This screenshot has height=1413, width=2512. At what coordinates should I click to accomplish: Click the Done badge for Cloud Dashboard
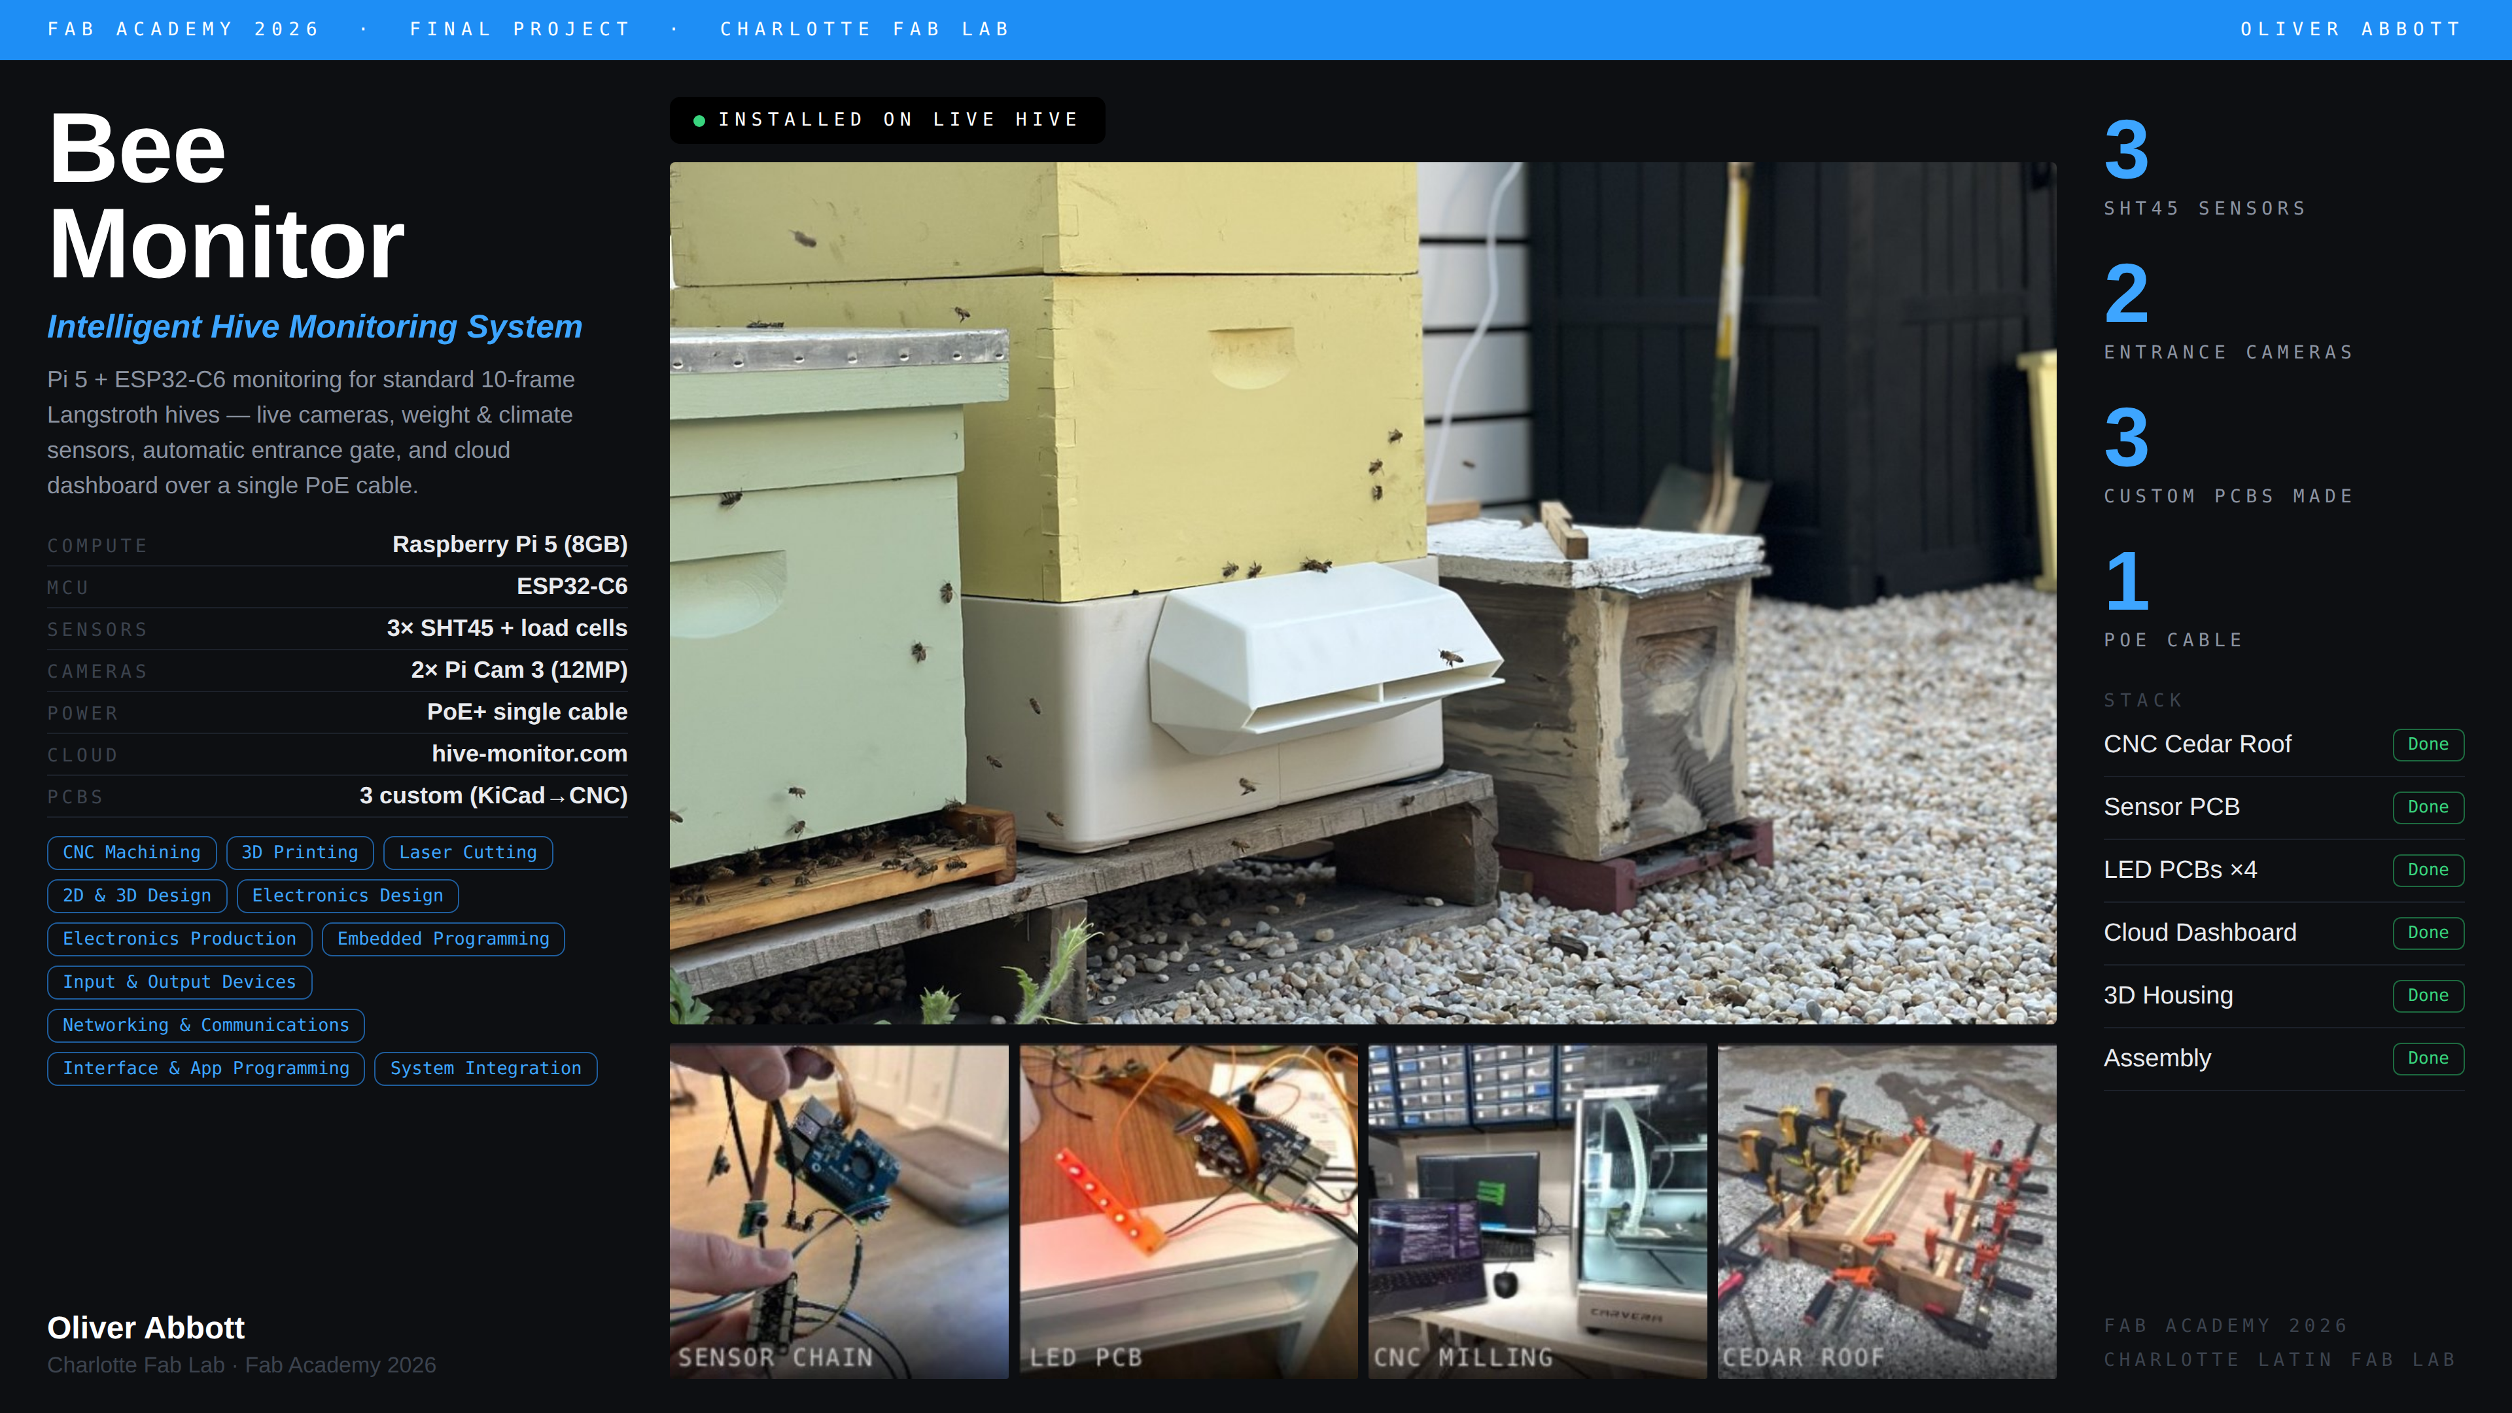click(2428, 932)
